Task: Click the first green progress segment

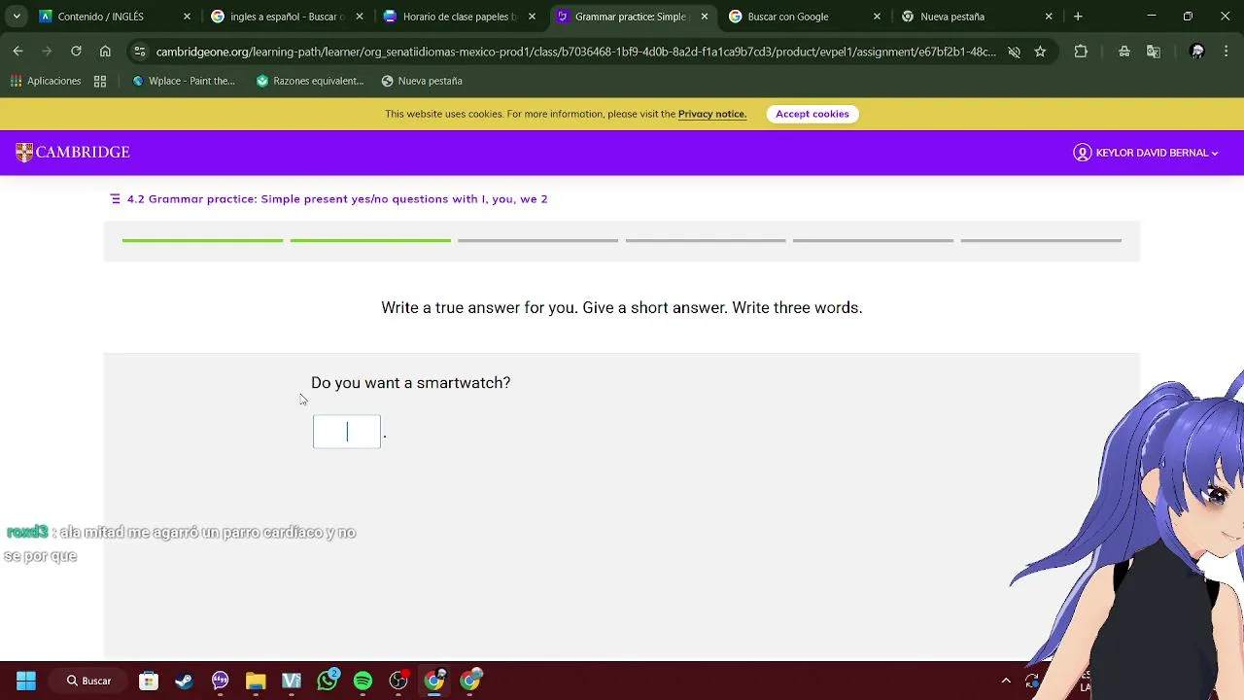Action: click(x=202, y=240)
